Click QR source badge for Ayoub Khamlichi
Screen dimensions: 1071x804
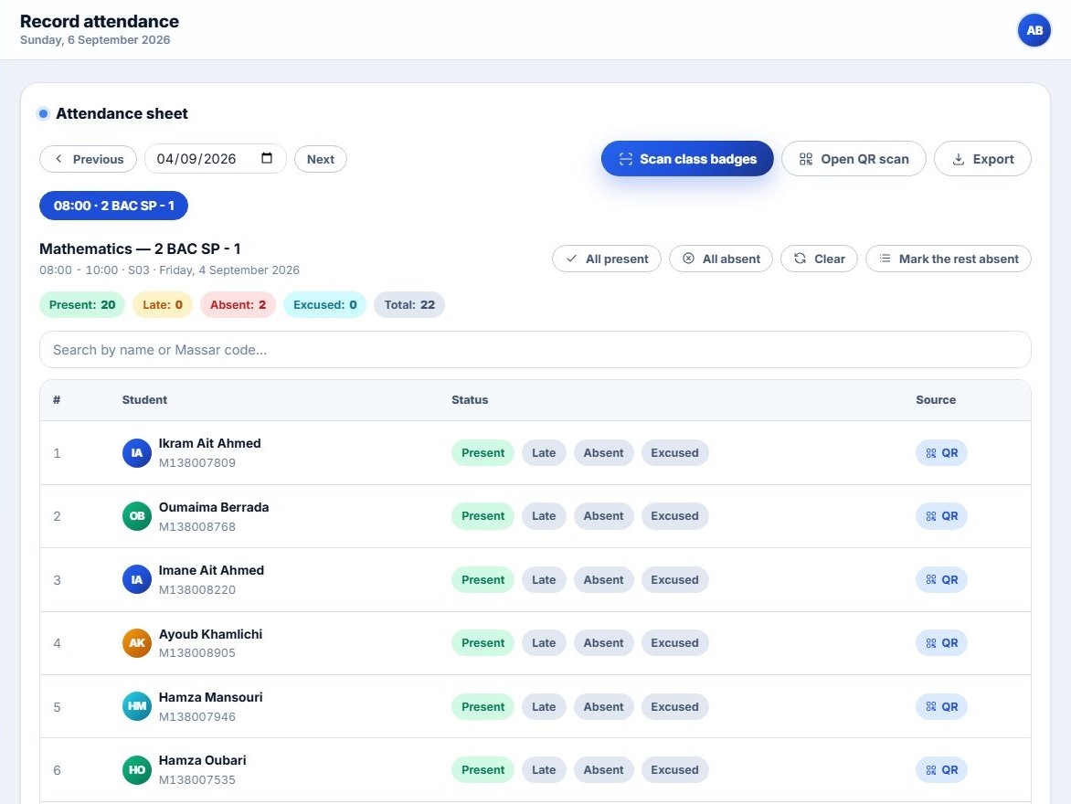(x=941, y=643)
